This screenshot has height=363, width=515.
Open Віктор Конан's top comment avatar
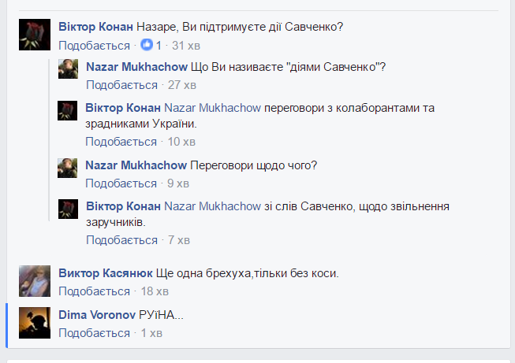tap(33, 35)
